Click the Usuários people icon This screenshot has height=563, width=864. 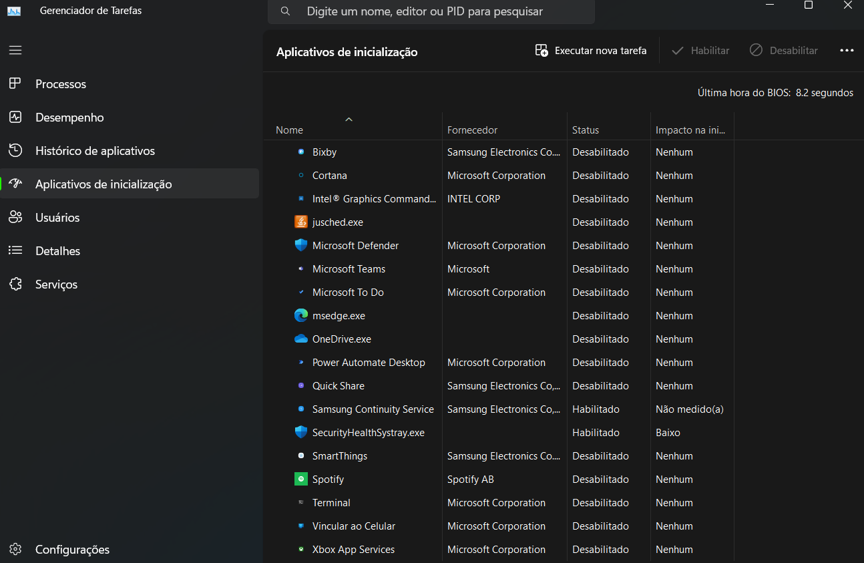(x=15, y=217)
